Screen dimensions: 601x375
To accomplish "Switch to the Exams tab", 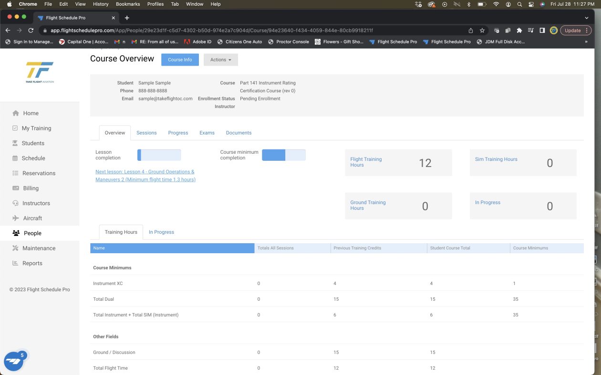I will 207,133.
